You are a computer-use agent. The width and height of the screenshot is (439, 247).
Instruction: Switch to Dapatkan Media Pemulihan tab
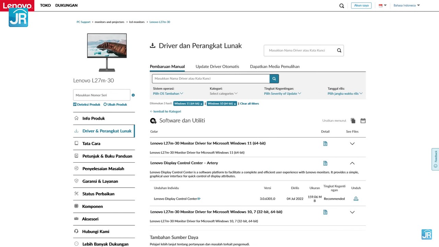pos(275,67)
